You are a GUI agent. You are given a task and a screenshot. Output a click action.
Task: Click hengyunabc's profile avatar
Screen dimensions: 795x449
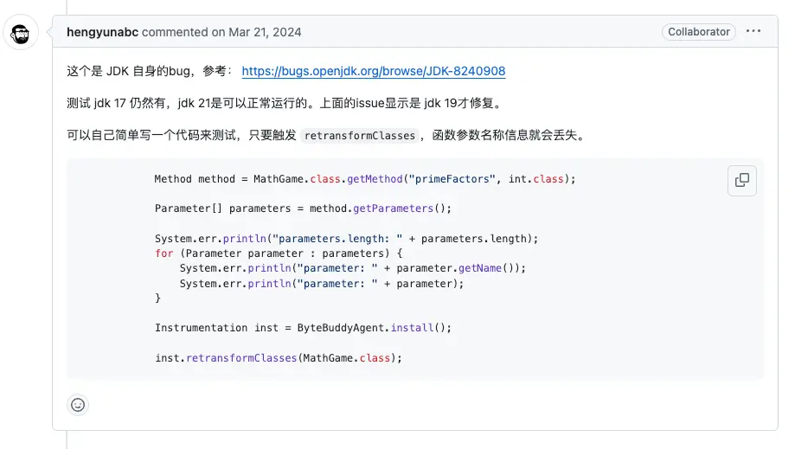coord(20,34)
